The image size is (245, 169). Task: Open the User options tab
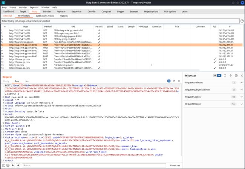pos(170,12)
